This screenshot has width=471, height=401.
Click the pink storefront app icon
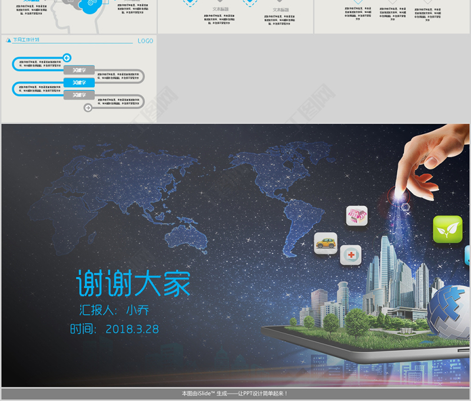tap(357, 216)
